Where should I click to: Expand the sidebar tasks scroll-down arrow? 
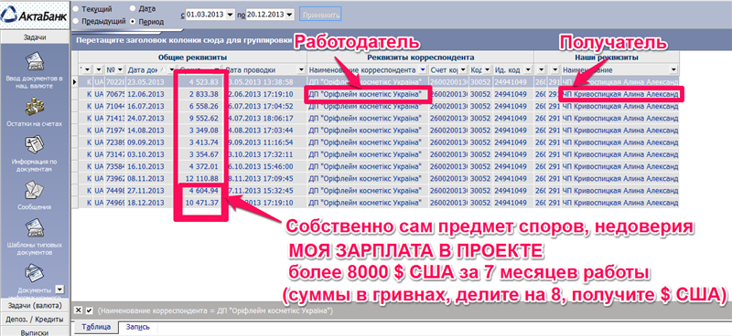[60, 289]
